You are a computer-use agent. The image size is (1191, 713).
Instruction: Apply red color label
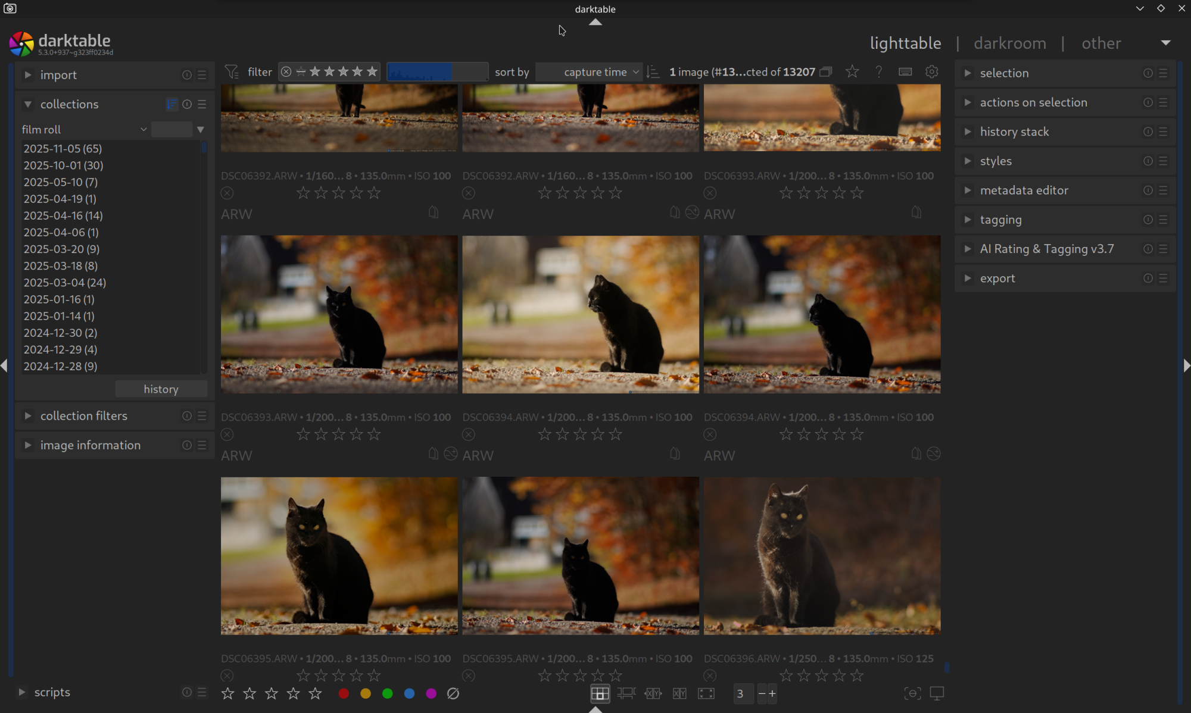tap(344, 693)
